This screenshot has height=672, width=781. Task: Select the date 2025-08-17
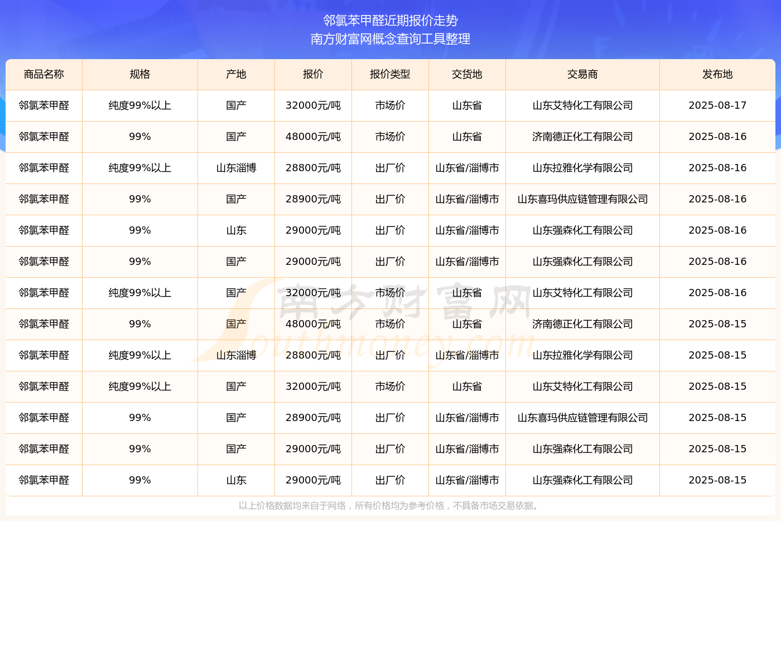pyautogui.click(x=718, y=105)
